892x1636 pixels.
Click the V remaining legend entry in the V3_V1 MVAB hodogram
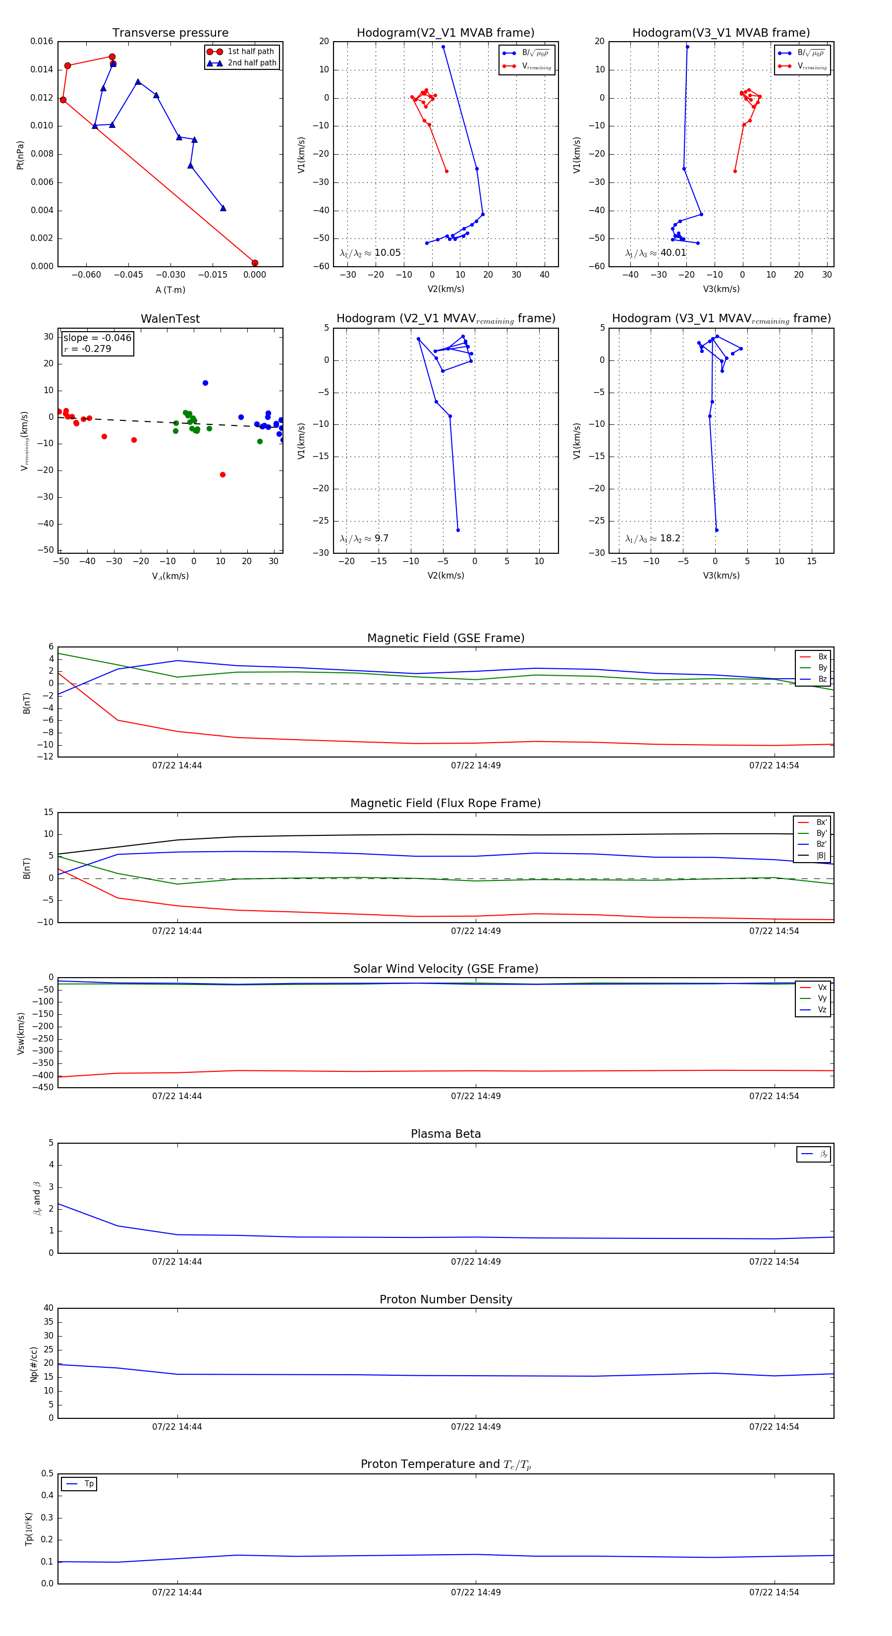click(x=802, y=66)
